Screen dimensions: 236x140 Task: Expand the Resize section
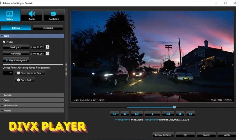(x=32, y=110)
